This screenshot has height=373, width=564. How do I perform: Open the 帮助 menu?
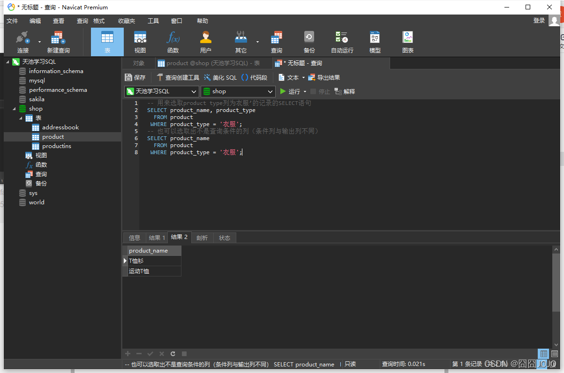203,21
